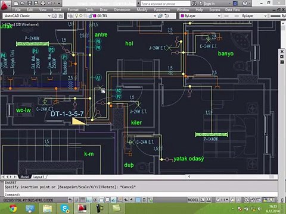
Task: Open Google Chrome from the taskbar
Action: (13, 209)
